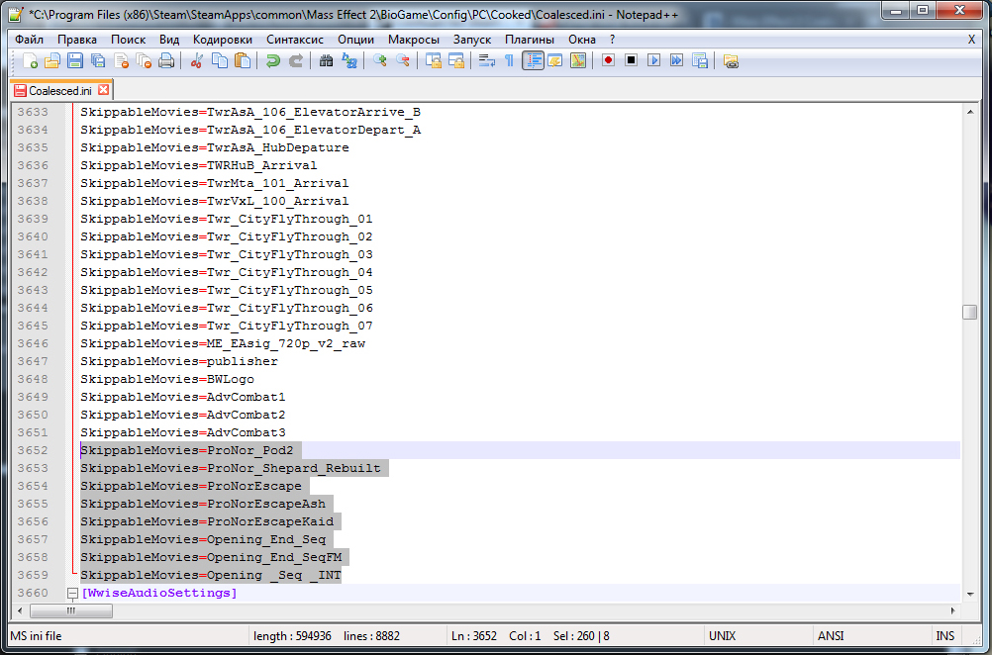Click the horizontal scrollbar left arrow
Viewport: 992px width, 655px height.
coord(20,610)
